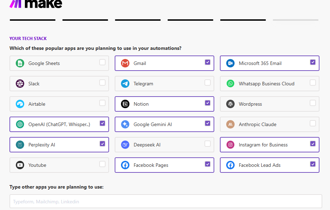Click the other apps text field
Viewport: 330px width, 210px height.
(x=166, y=201)
